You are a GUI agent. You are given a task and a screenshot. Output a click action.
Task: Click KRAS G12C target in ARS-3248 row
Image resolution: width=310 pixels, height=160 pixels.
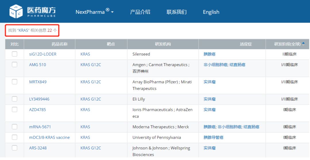click(90, 148)
